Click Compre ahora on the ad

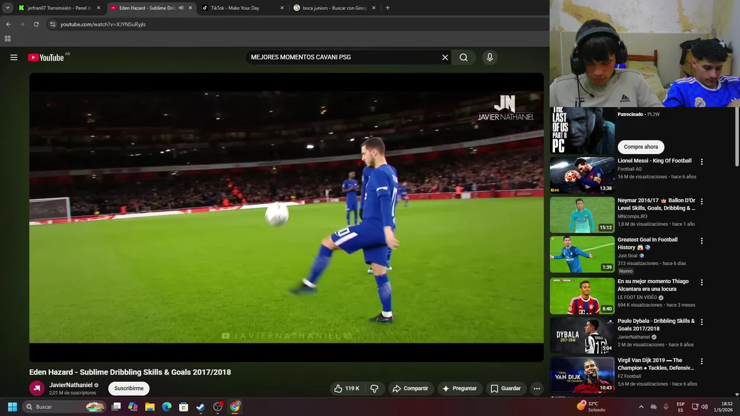641,147
